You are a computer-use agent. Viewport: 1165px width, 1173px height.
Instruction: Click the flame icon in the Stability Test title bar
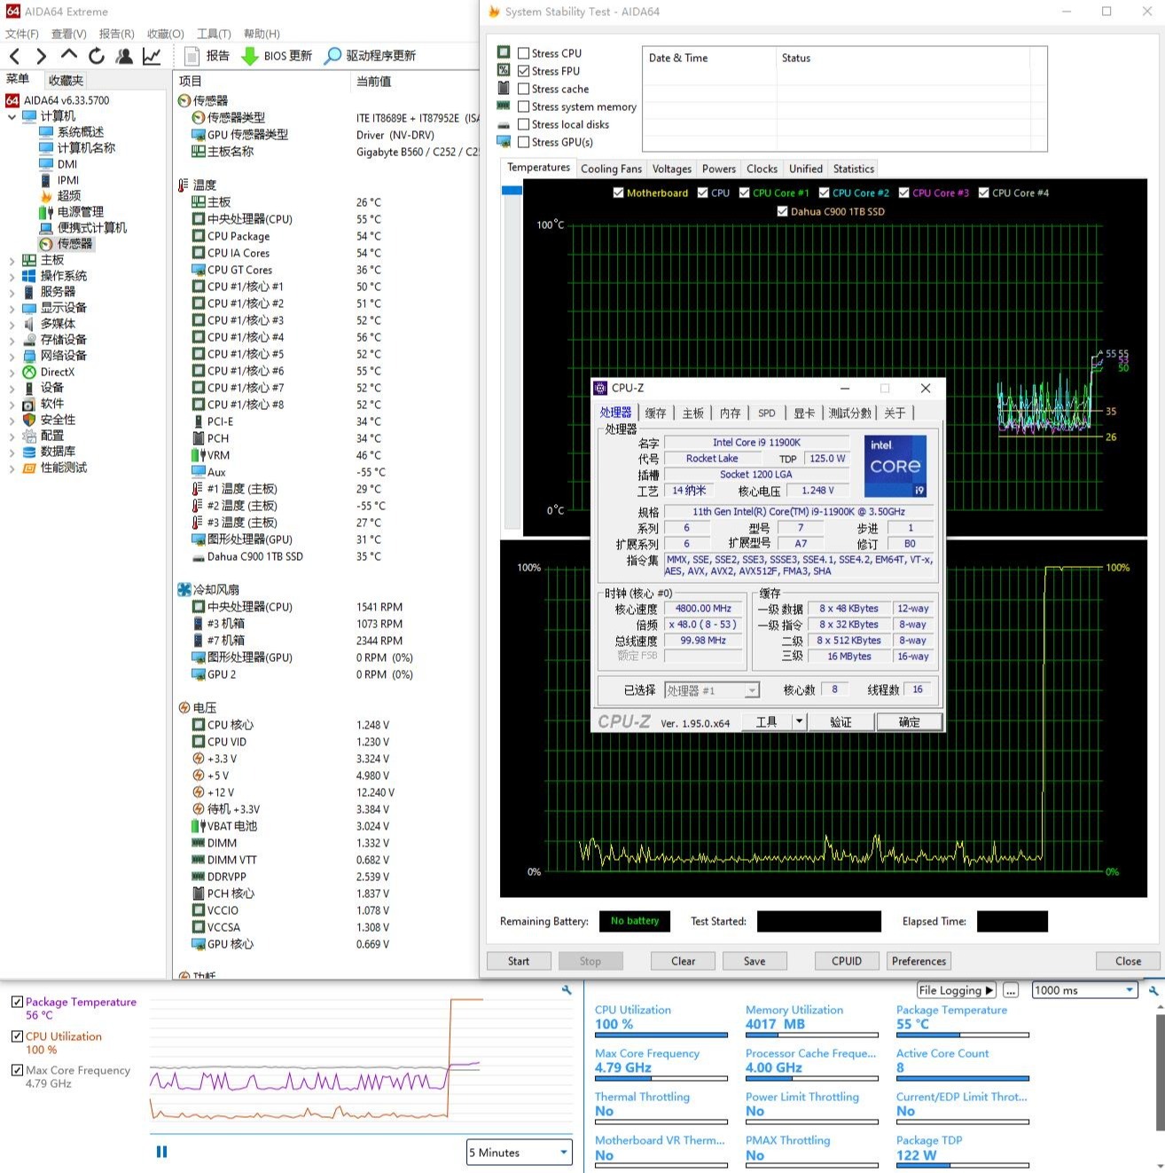495,12
